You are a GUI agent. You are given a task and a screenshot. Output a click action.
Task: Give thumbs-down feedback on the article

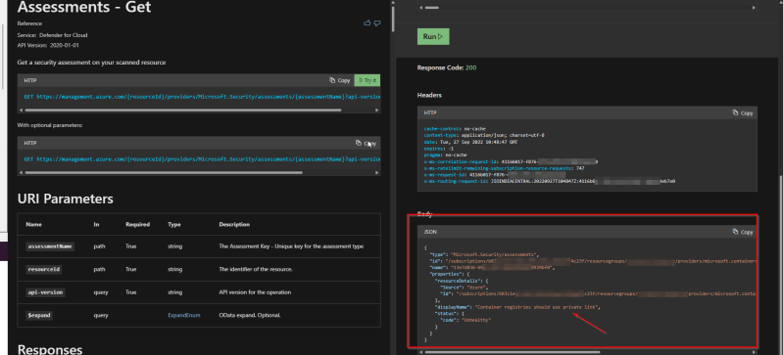click(377, 22)
